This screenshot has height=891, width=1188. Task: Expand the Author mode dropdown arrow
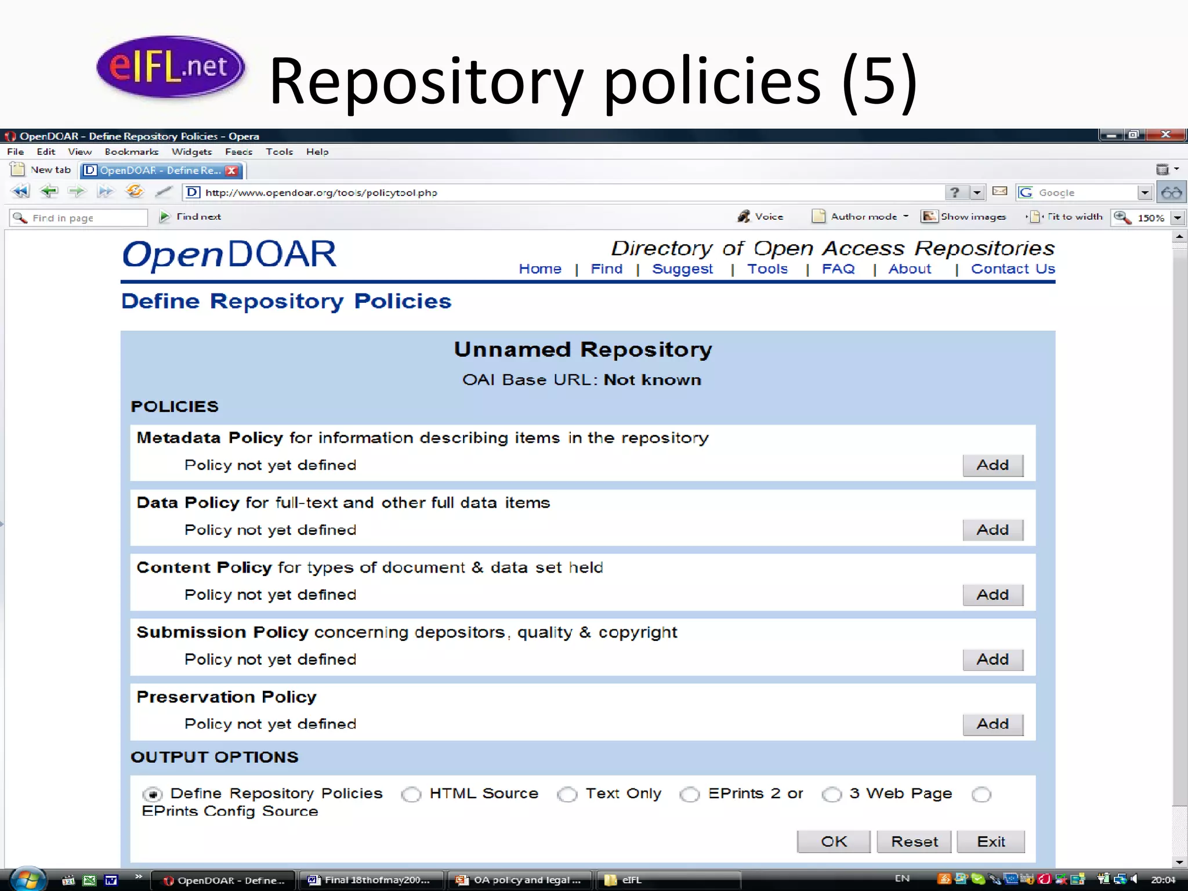[906, 216]
